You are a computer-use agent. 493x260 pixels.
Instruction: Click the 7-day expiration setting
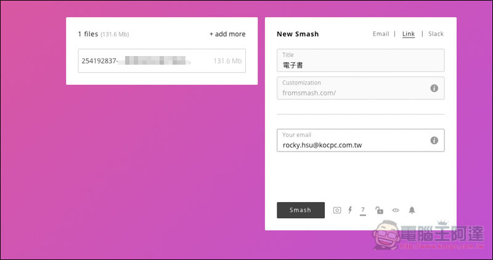click(363, 210)
